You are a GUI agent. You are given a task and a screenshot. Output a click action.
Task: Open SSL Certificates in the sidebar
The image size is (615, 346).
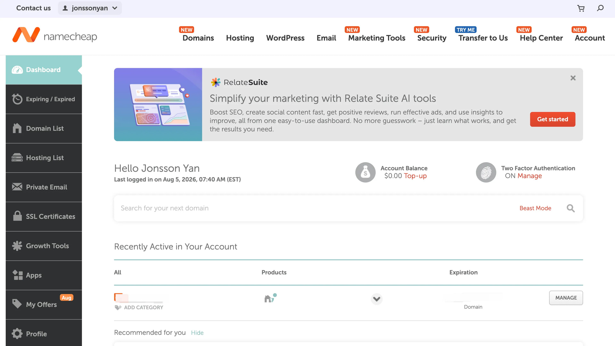coord(44,216)
